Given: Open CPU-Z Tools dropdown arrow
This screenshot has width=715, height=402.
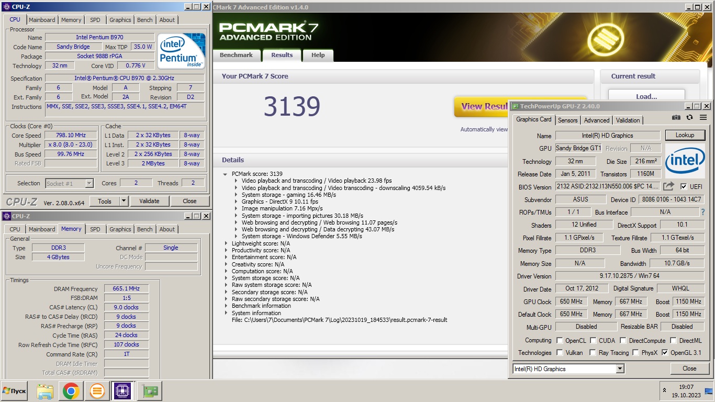Looking at the screenshot, I should click(124, 201).
